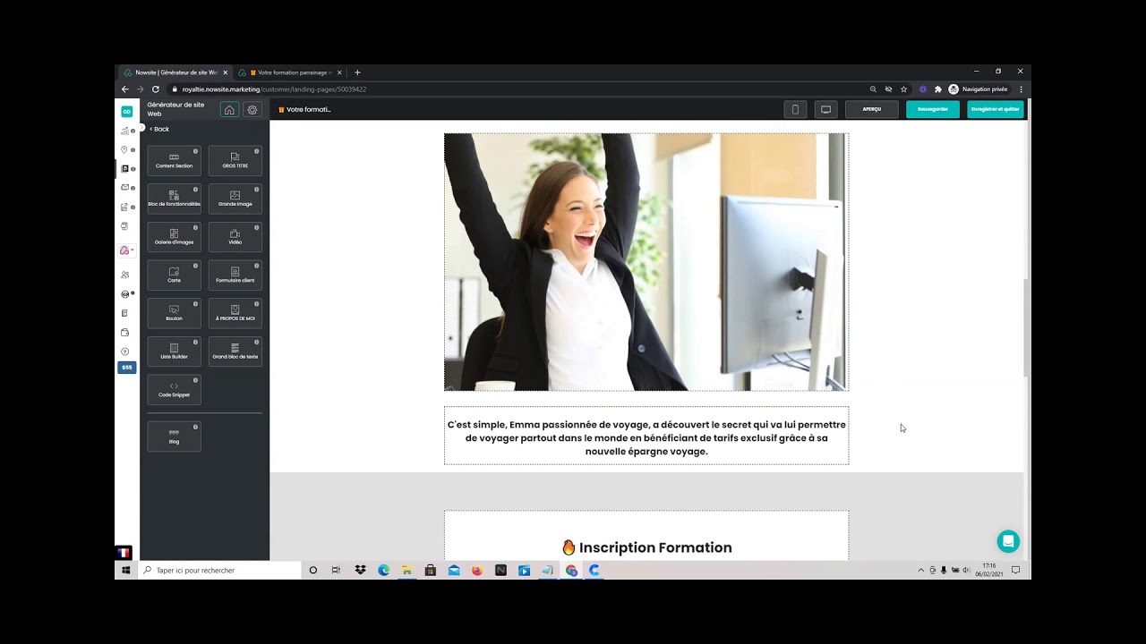Bookmark this page with star icon
The width and height of the screenshot is (1146, 644).
(903, 89)
